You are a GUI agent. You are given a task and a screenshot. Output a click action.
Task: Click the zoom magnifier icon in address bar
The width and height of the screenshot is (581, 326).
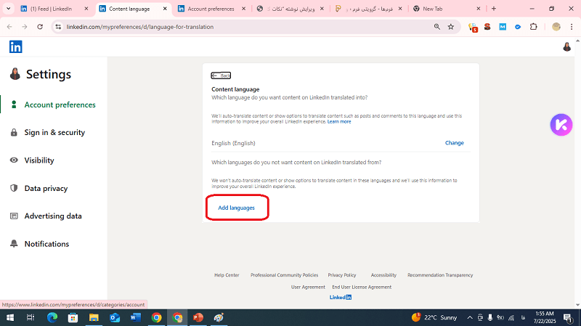pos(437,27)
